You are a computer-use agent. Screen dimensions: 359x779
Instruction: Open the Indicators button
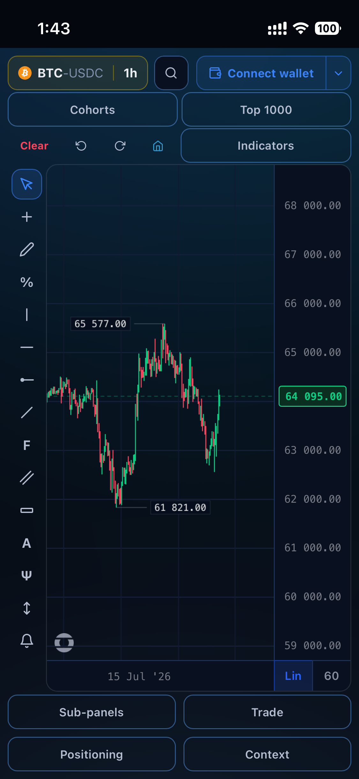click(266, 146)
